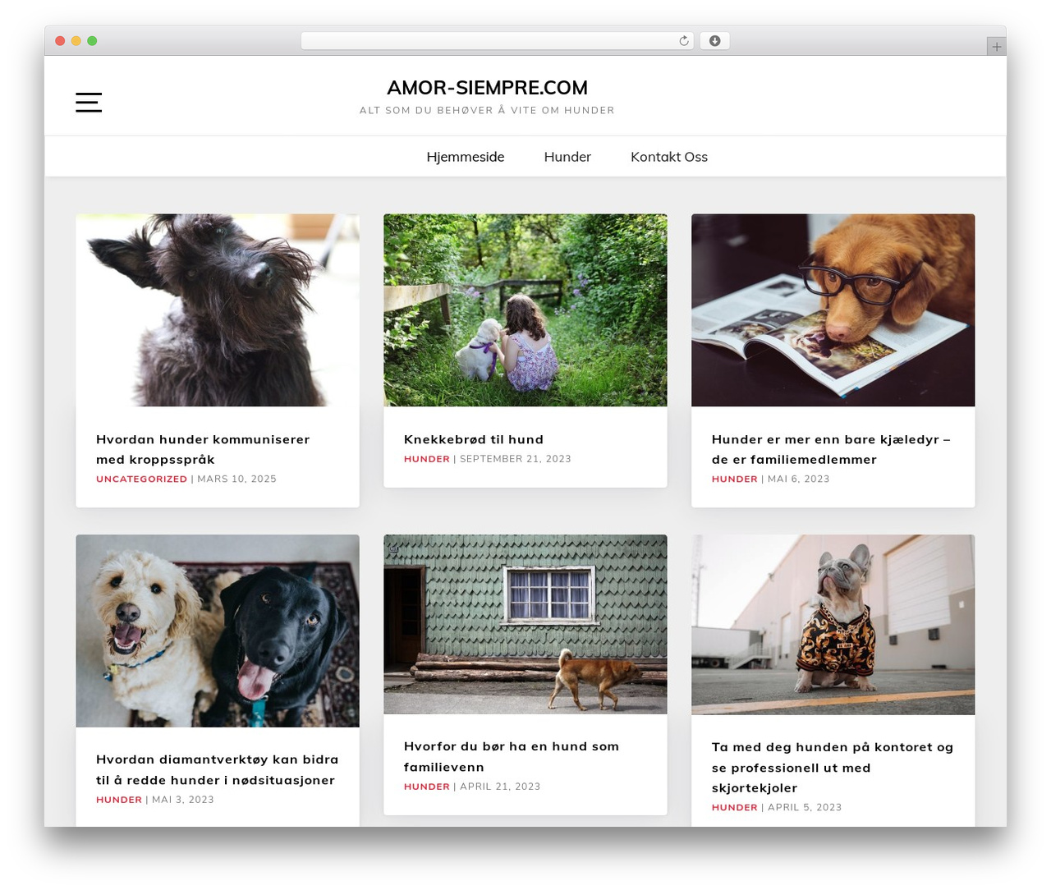Click the bulldog in jacket thumbnail
Screen dimensions: 1051x890
click(833, 625)
